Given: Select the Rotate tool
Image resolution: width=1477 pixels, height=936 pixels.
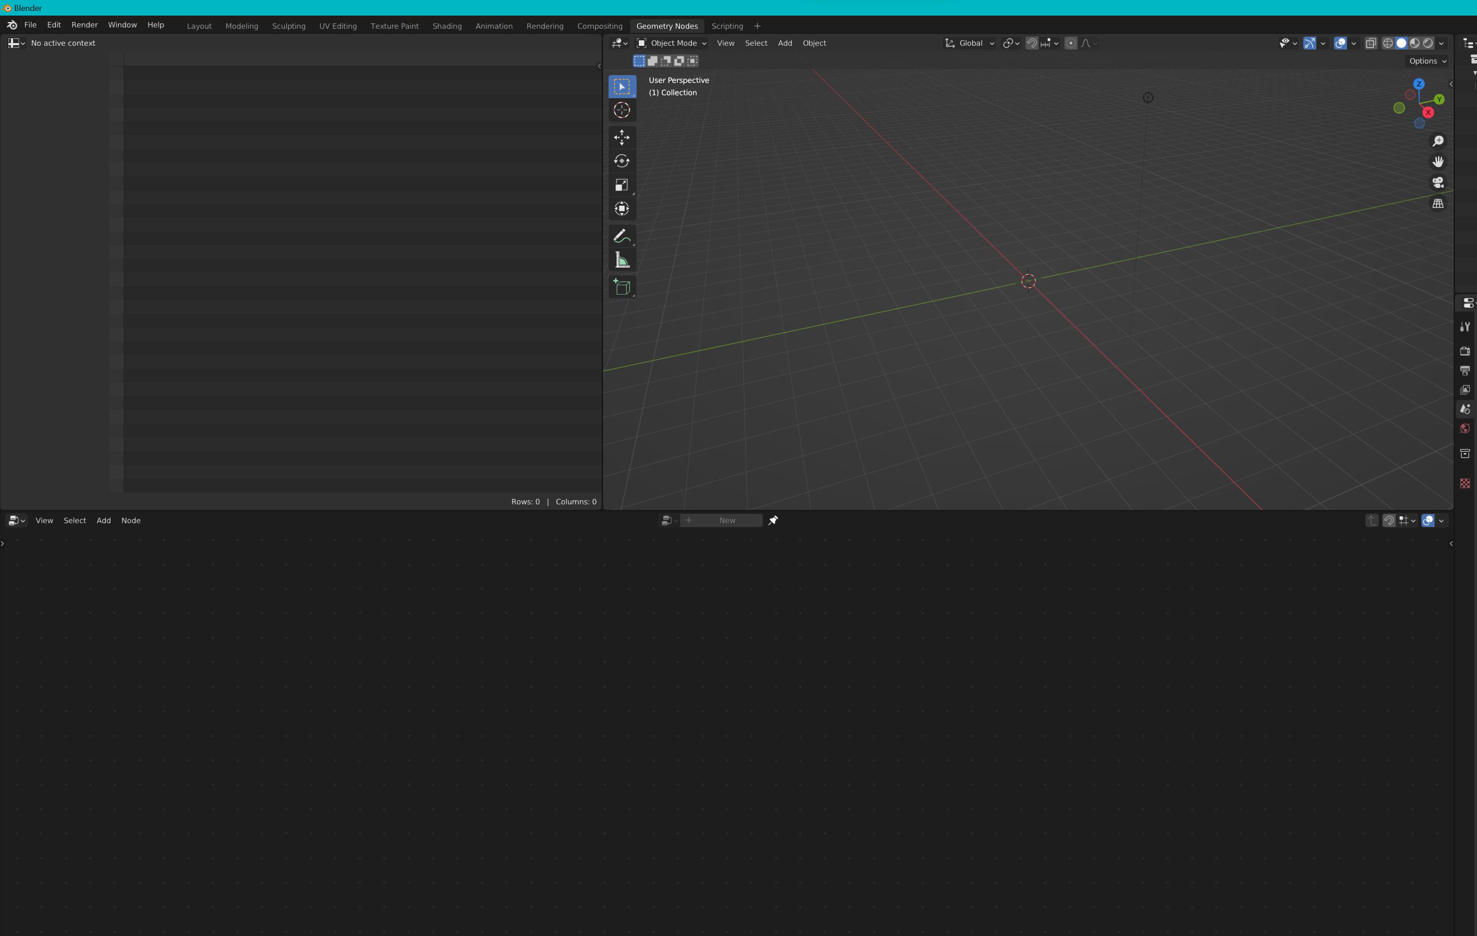Looking at the screenshot, I should click(622, 161).
